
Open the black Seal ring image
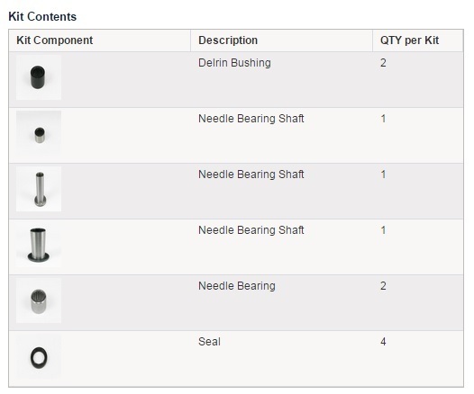[x=39, y=356]
